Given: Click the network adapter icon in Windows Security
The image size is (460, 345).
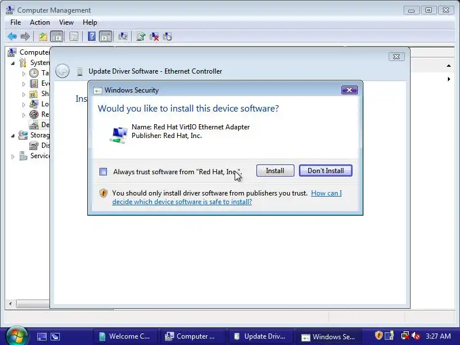Looking at the screenshot, I should click(118, 135).
